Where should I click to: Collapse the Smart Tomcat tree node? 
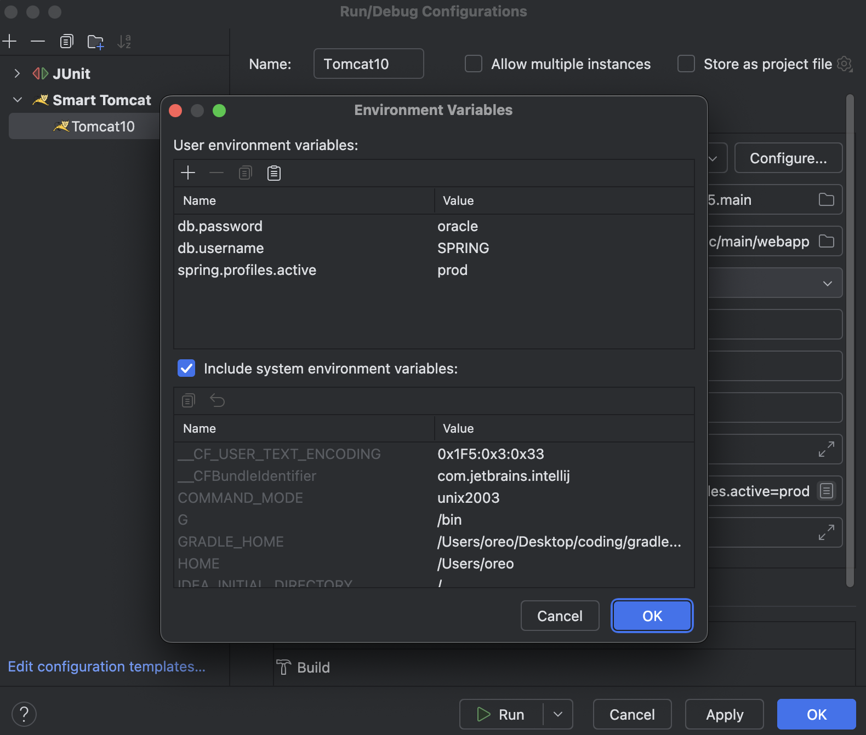pos(17,100)
